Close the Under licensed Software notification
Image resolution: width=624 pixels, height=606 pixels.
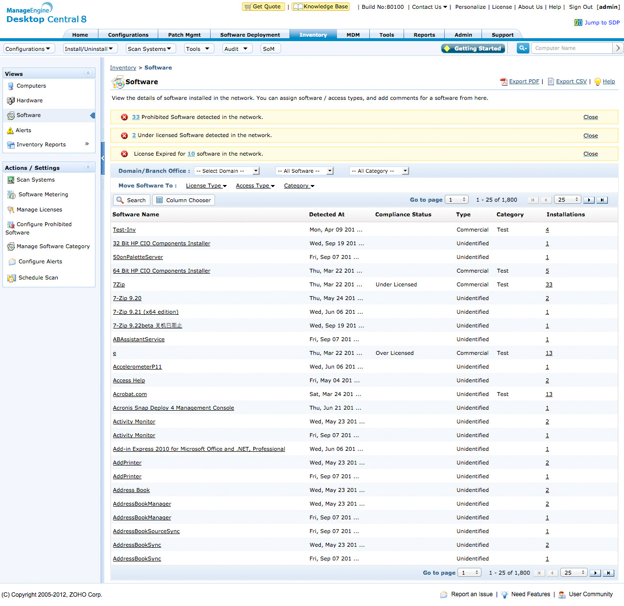(591, 136)
